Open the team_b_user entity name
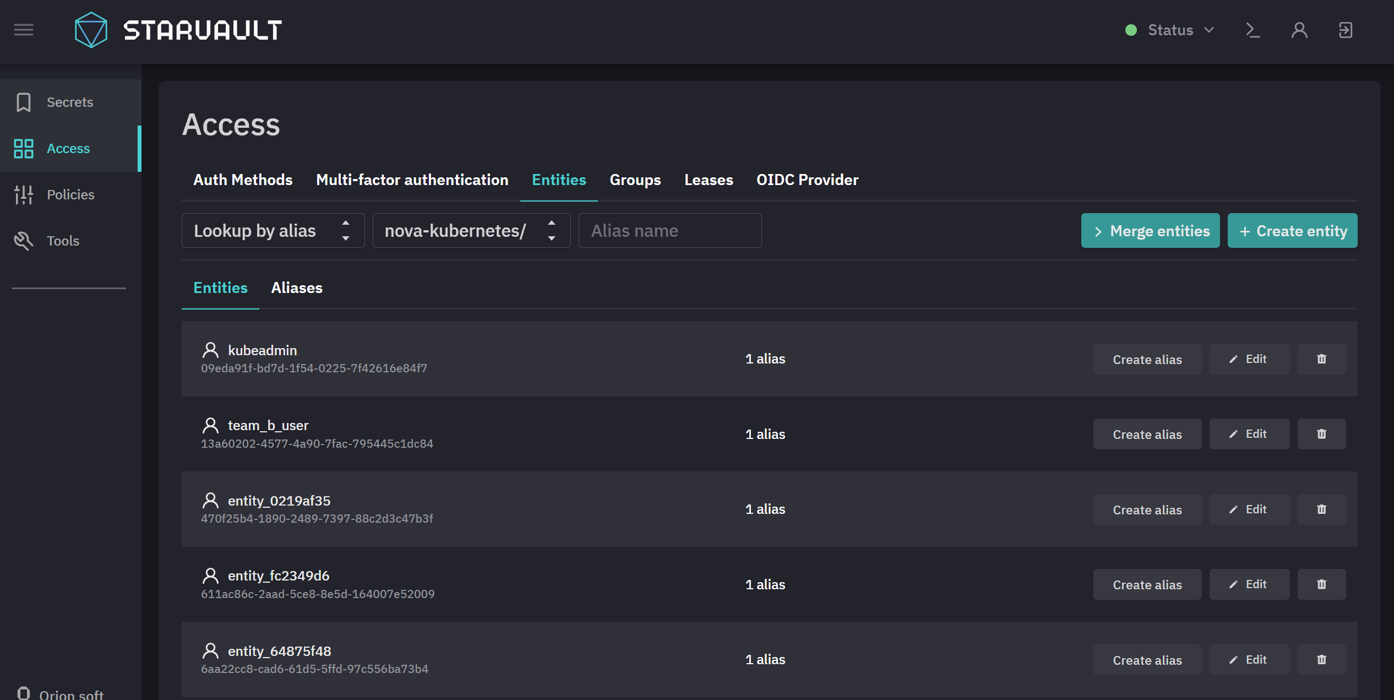 click(x=268, y=425)
